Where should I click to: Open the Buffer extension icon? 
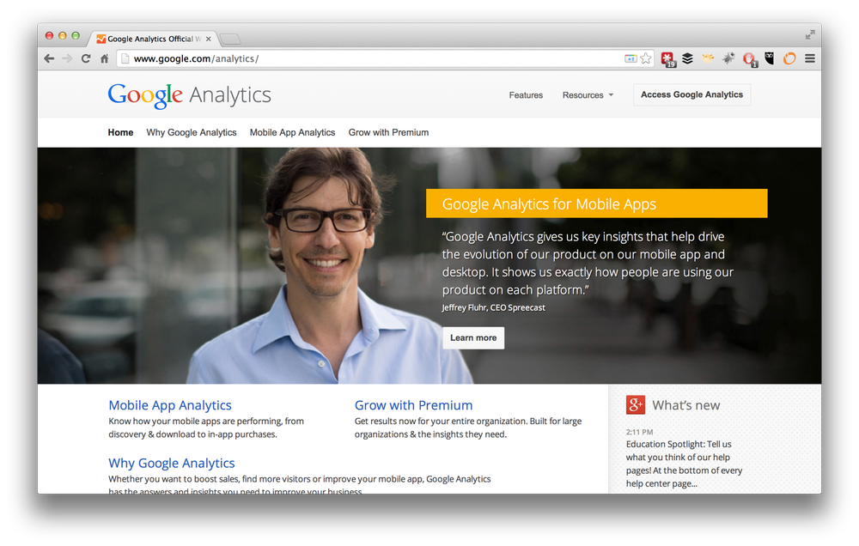click(687, 58)
